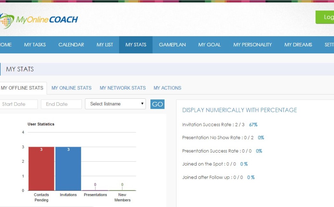Open MY PERSONALITY section

[x=253, y=45]
